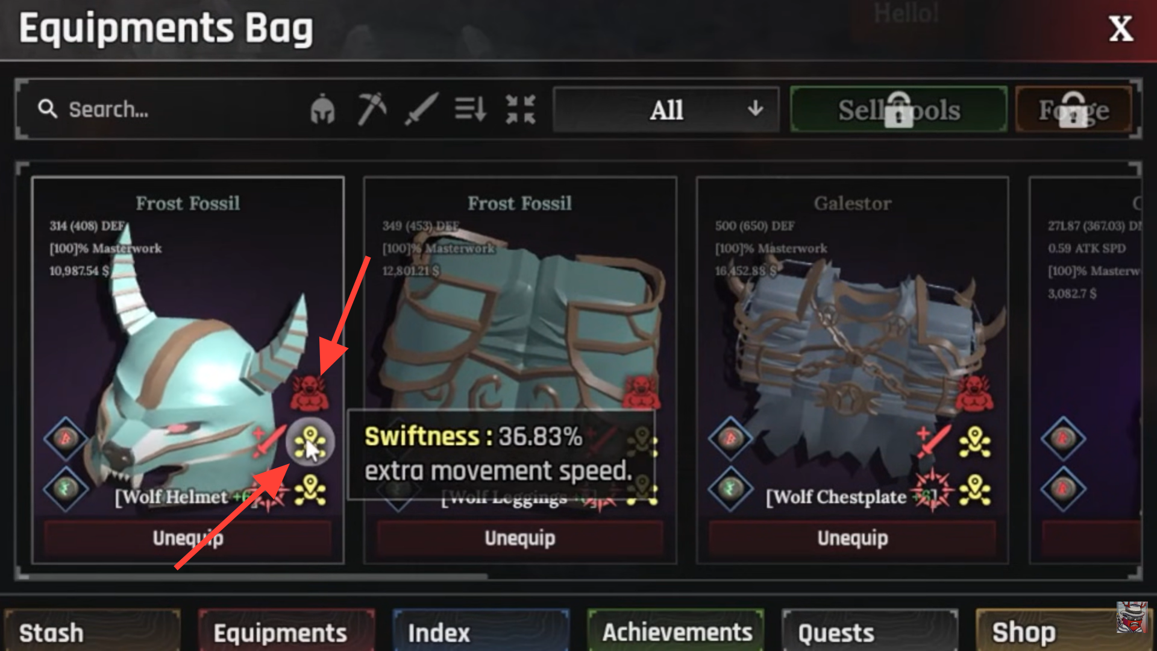1157x651 pixels.
Task: Click yellow skull swiftness icon on Chestplate
Action: click(x=974, y=442)
